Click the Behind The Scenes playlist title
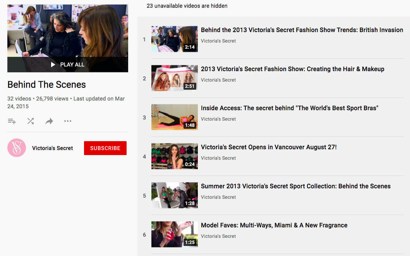Viewport: 410px width, 256px height. 46,85
